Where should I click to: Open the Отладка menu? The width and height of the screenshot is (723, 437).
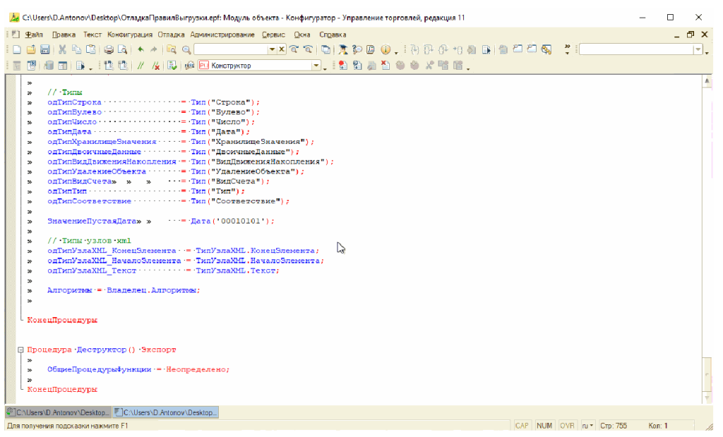[x=171, y=34]
